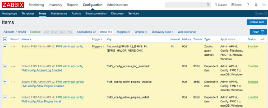Uncheck Allow Plugins Enabled row checkbox

click(x=5, y=82)
